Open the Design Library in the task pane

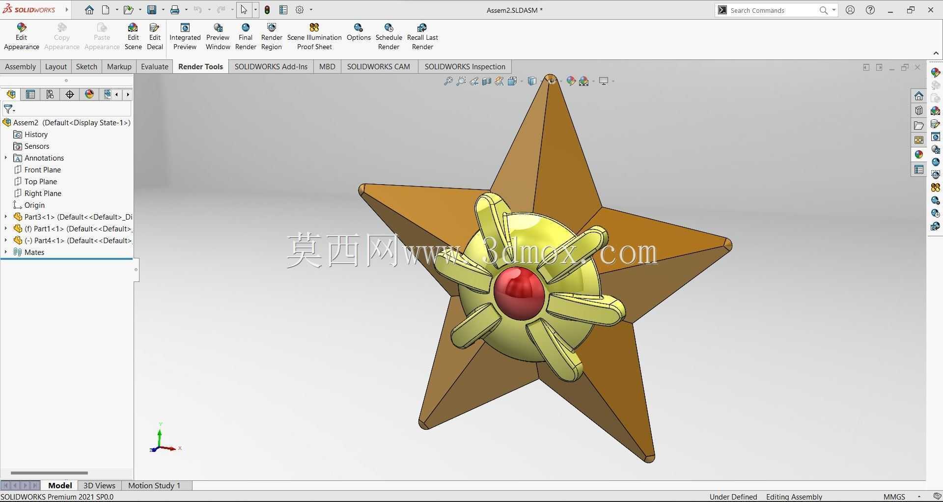coord(919,111)
